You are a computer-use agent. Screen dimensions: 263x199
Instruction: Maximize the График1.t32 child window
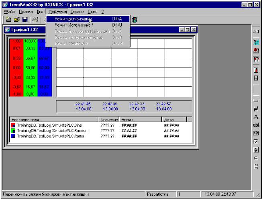click(188, 30)
